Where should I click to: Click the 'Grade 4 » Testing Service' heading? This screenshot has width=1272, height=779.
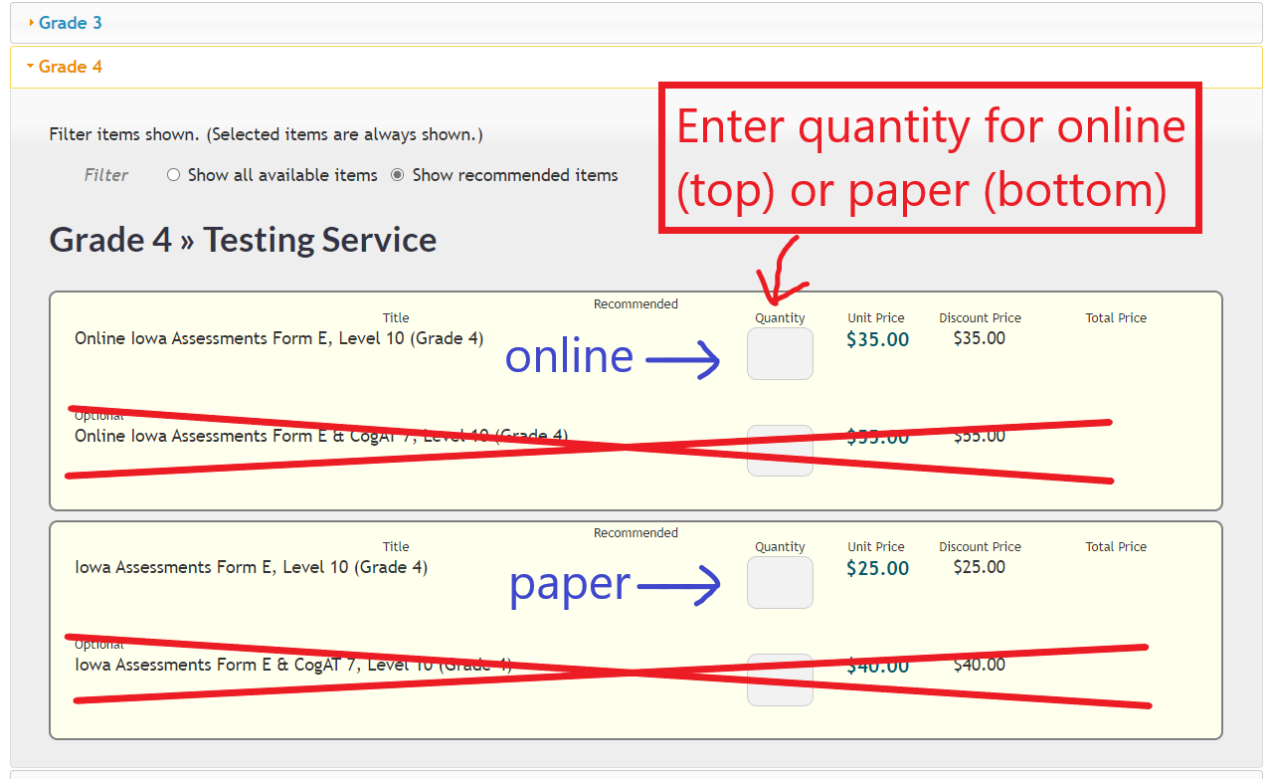pyautogui.click(x=243, y=240)
